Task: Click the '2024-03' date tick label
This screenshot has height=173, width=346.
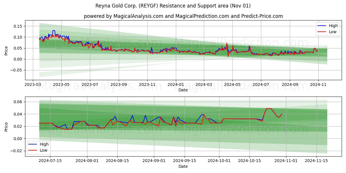Action: click(x=204, y=85)
